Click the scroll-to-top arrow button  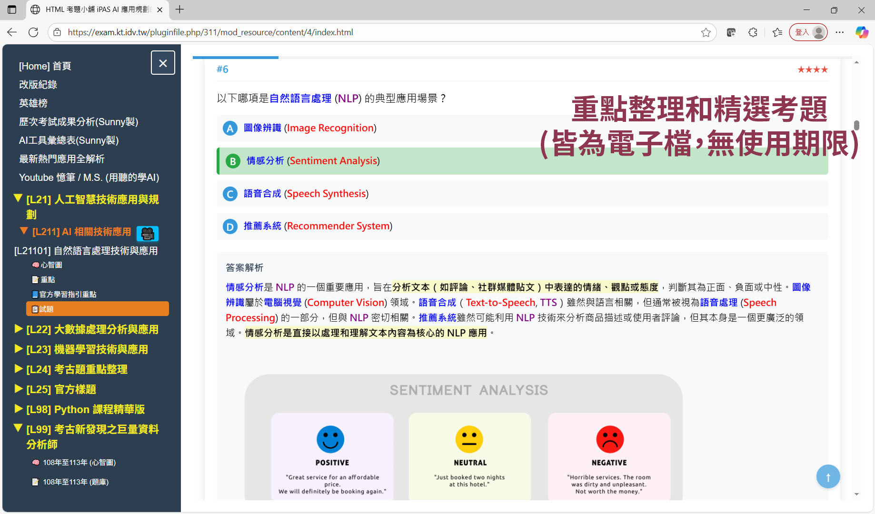point(828,476)
